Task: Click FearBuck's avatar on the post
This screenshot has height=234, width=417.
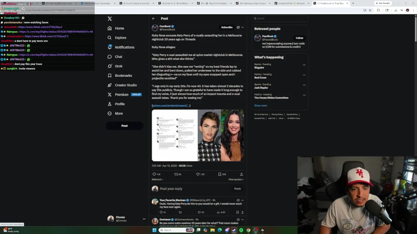Action: click(155, 28)
